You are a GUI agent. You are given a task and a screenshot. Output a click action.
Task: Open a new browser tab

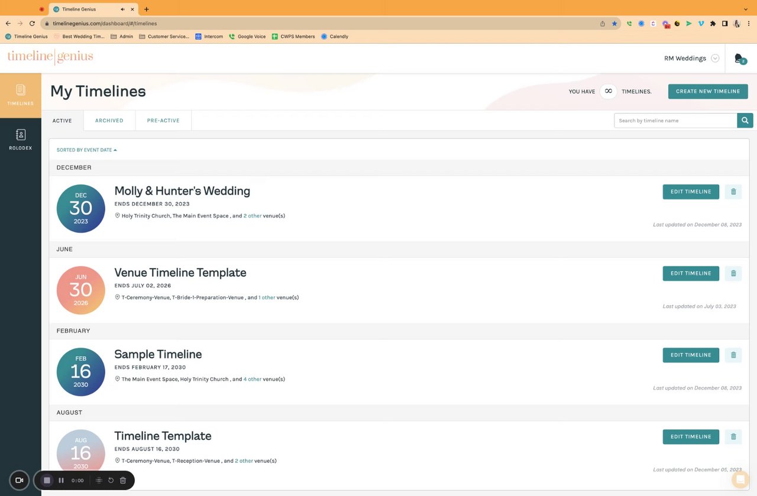pyautogui.click(x=147, y=9)
